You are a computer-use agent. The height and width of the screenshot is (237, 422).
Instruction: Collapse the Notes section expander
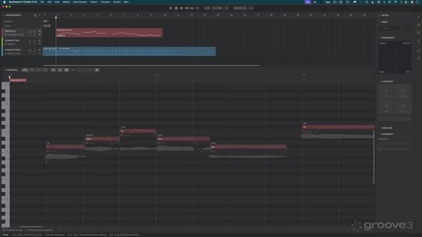380,15
